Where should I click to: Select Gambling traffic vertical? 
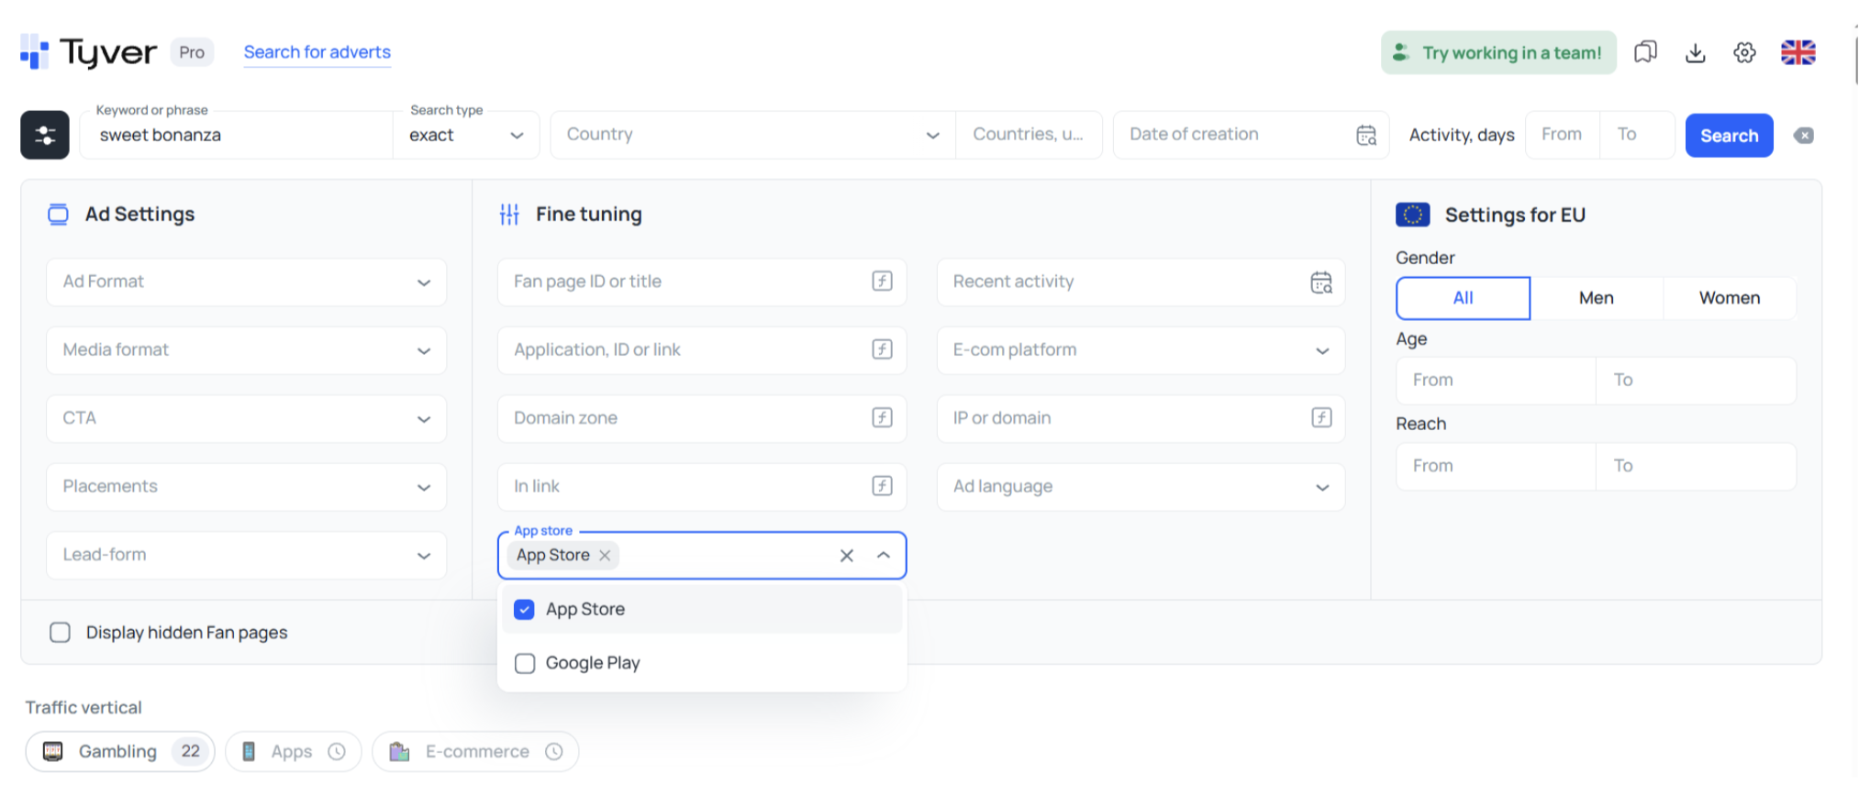click(120, 752)
